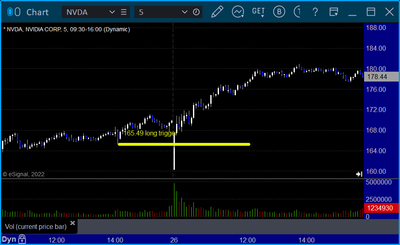Click the 188.00 price axis label
This screenshot has height=245, width=400.
pos(376,28)
